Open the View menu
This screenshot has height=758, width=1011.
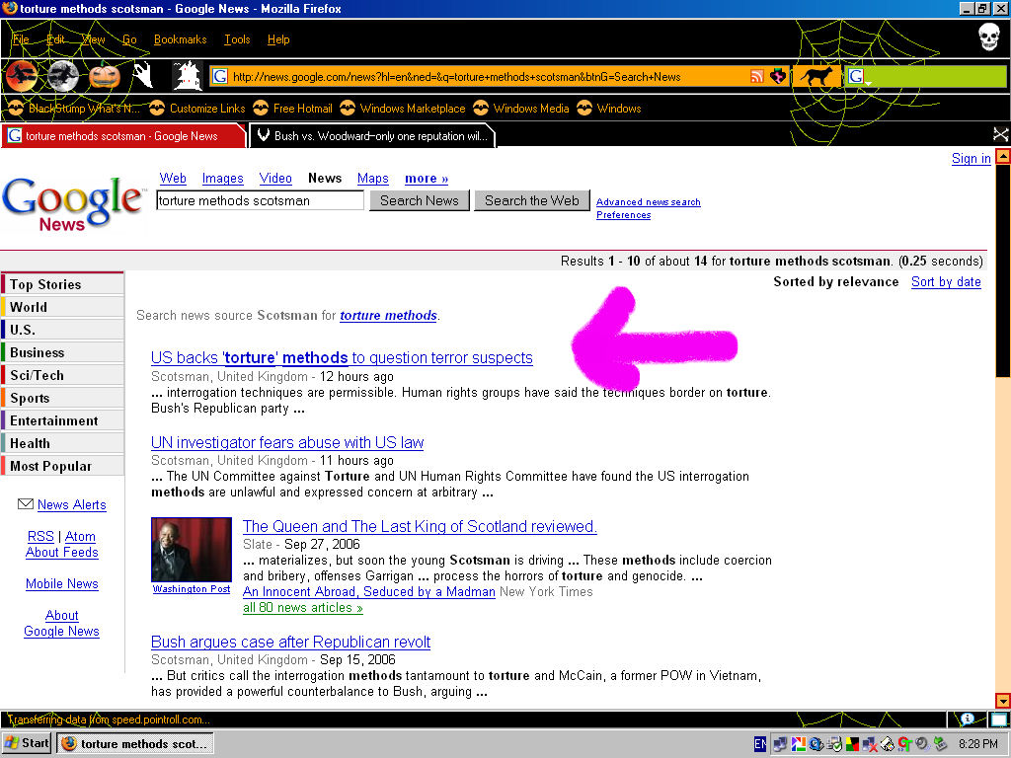click(x=94, y=39)
